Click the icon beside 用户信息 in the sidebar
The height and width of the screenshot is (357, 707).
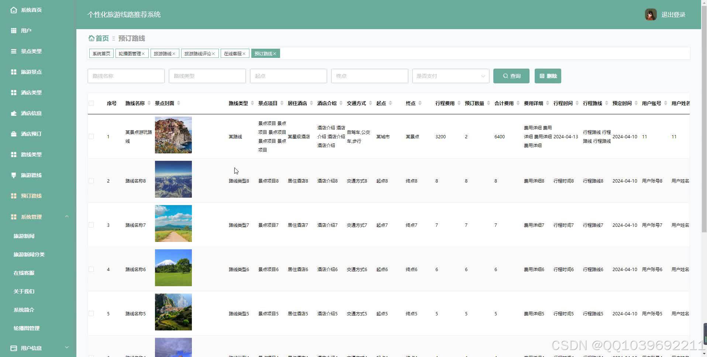pos(14,348)
